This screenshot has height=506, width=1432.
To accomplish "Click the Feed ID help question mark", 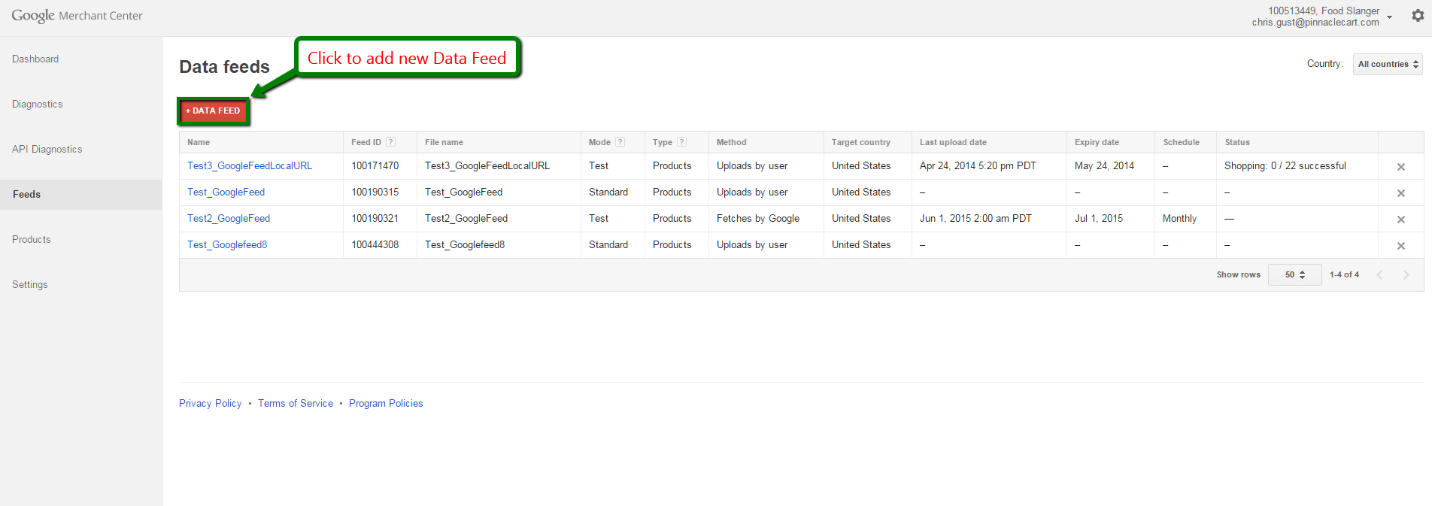I will 390,142.
